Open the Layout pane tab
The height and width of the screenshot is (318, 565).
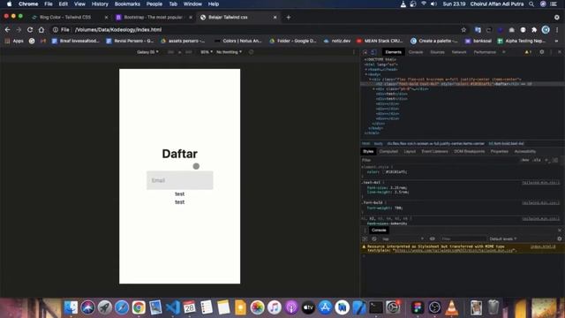click(410, 151)
